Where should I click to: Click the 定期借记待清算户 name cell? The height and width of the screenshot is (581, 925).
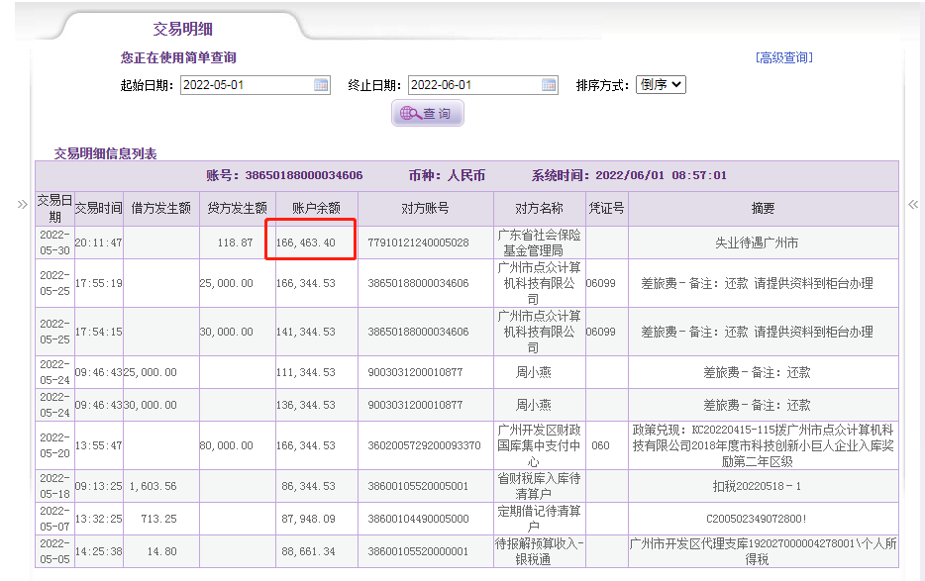click(539, 519)
